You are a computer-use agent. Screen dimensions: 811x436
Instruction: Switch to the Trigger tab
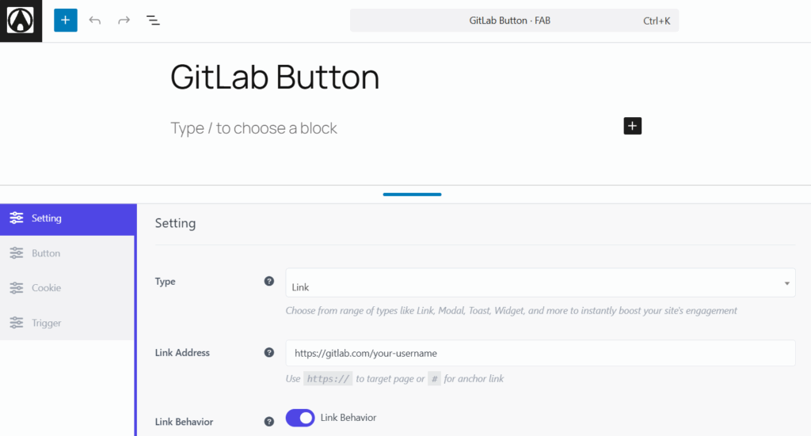(x=67, y=323)
